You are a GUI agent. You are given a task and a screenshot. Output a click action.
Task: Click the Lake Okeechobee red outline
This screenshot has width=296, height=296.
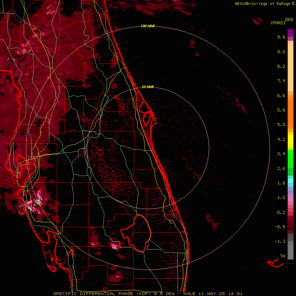[x=136, y=233]
